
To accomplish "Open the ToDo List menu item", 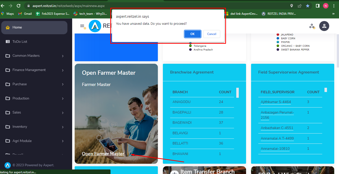I will [20, 41].
